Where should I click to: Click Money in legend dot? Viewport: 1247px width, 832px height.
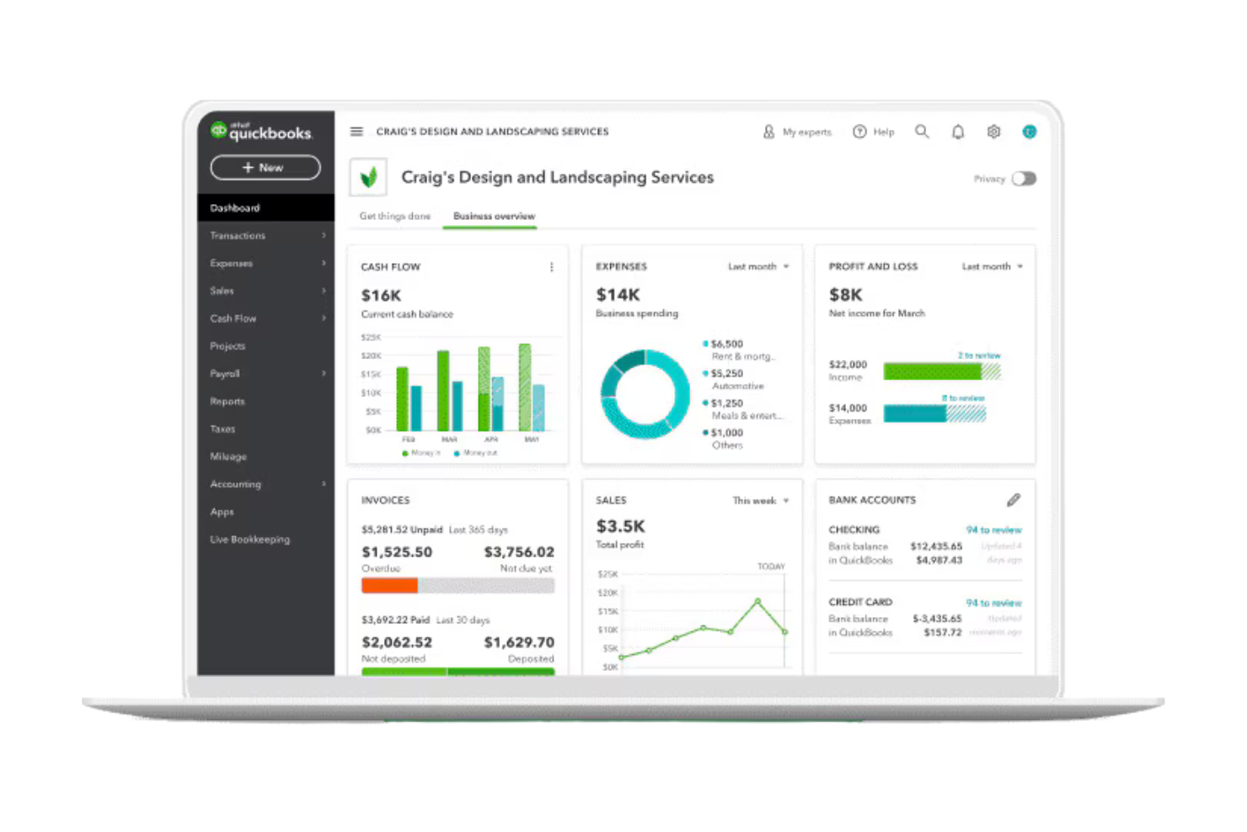tap(405, 454)
